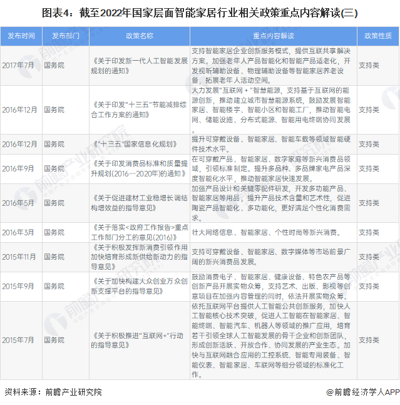Select '支持类' in the 2015年9月 row
Viewport: 400px width, 405px height.
[369, 286]
